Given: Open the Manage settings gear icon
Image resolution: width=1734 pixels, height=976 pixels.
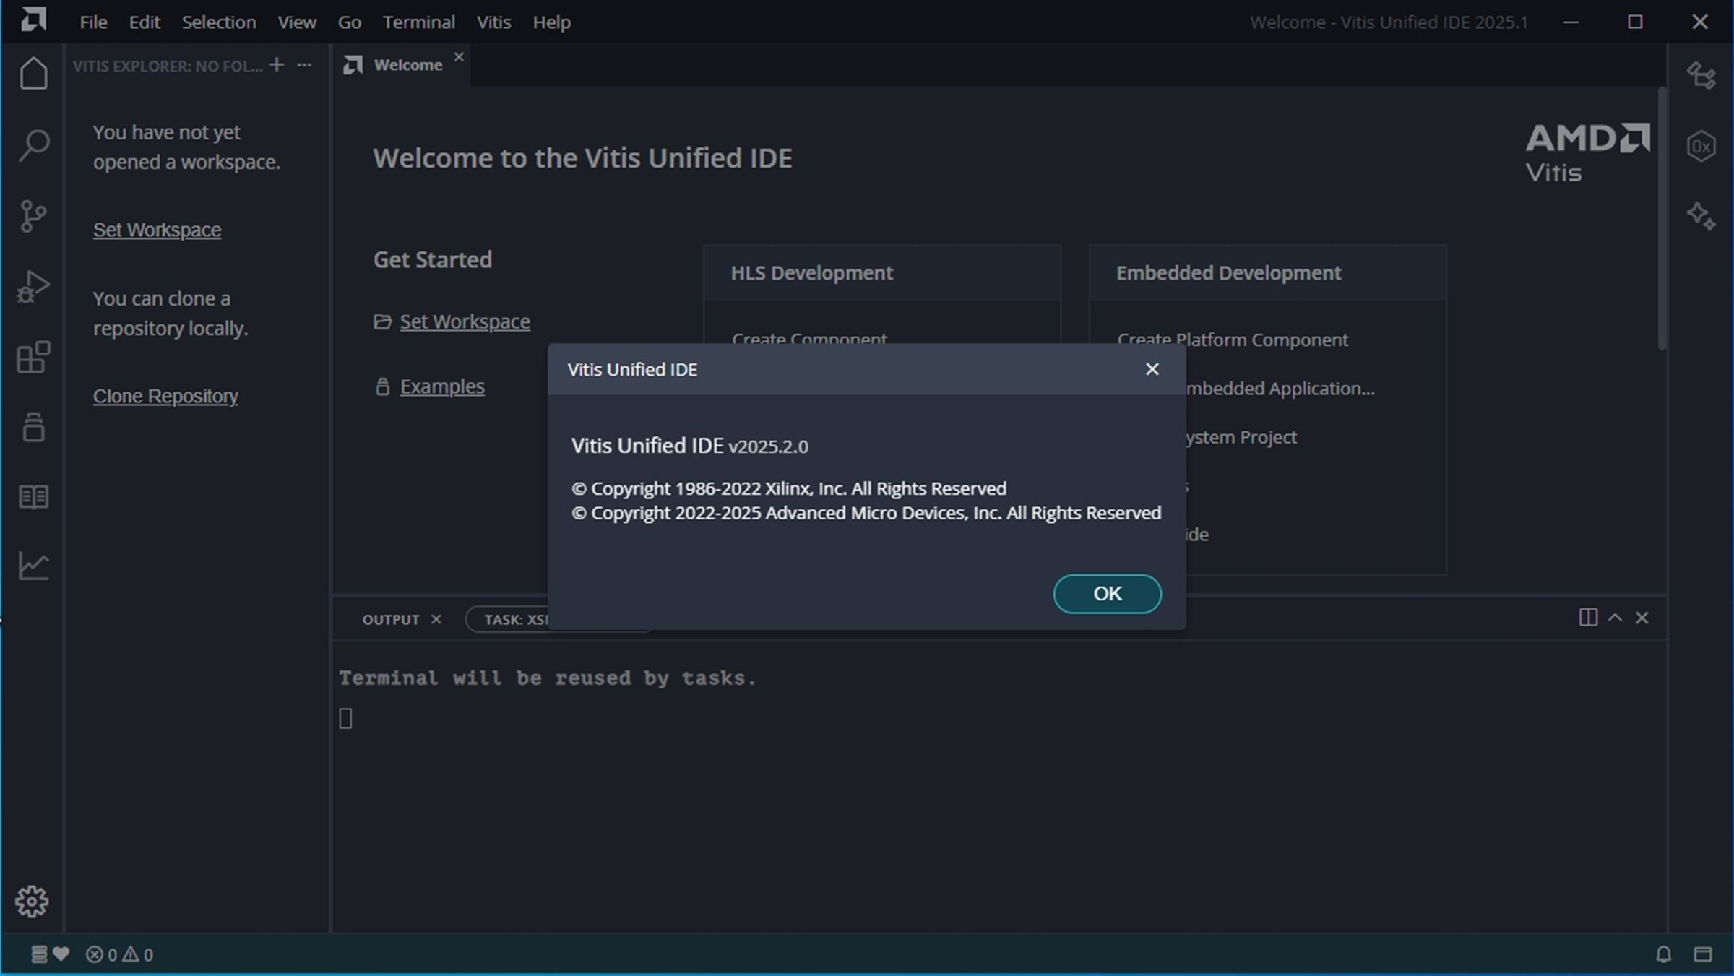Looking at the screenshot, I should tap(32, 901).
